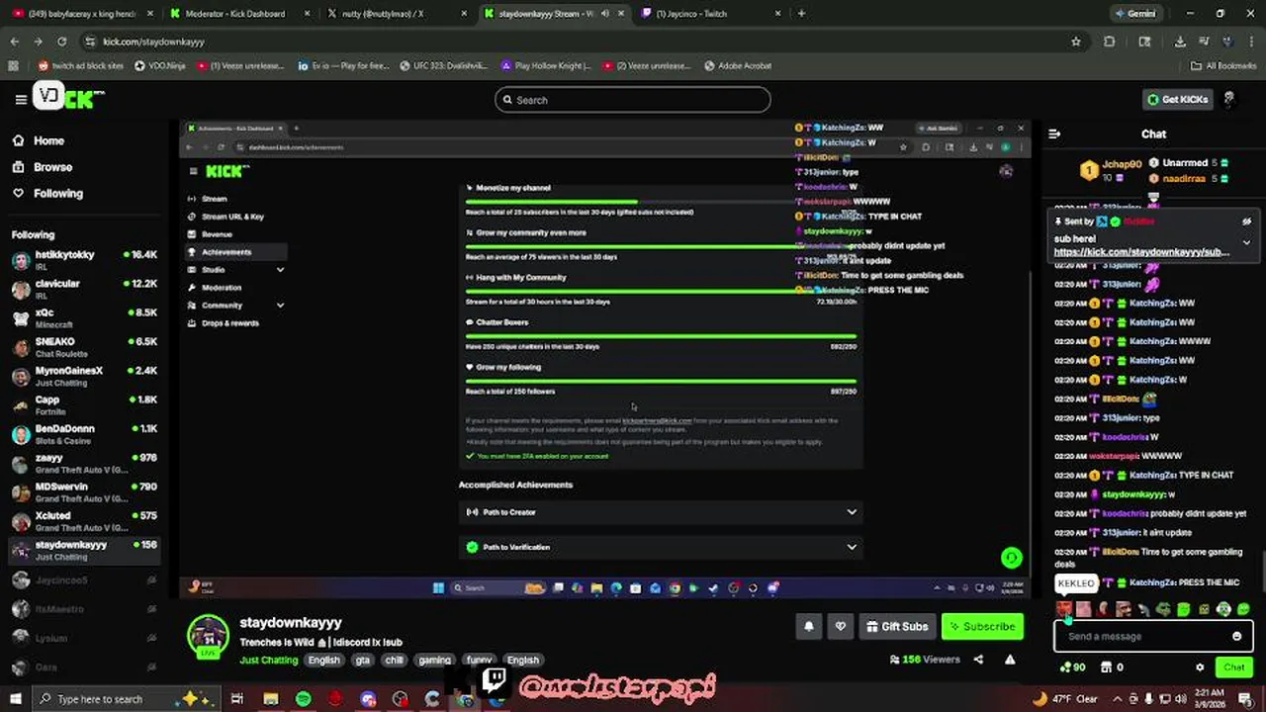This screenshot has width=1266, height=712.
Task: Bookmark this page with star icon
Action: tap(1076, 42)
